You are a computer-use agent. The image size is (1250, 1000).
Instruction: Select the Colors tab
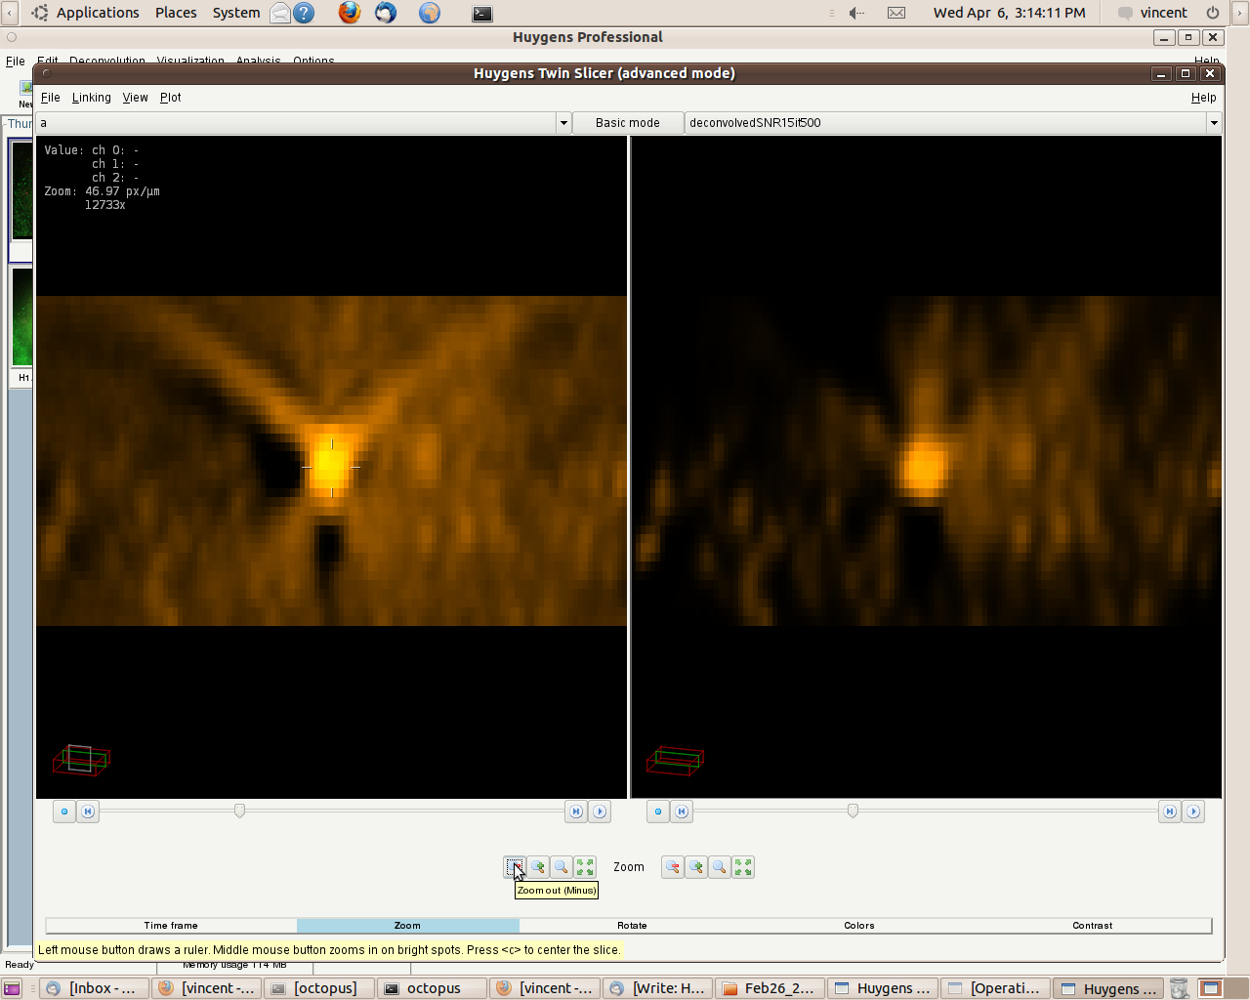pyautogui.click(x=859, y=926)
